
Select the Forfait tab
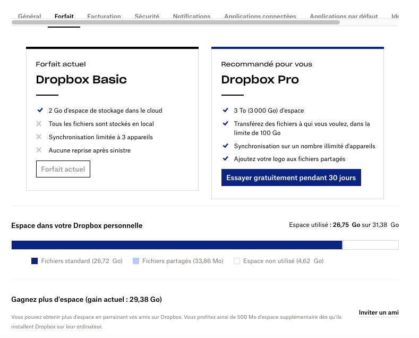[64, 16]
